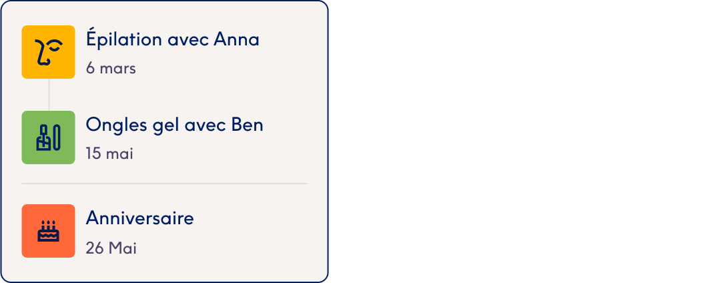Open the Ongles gel avec Ben appointment
This screenshot has width=720, height=283.
(174, 125)
